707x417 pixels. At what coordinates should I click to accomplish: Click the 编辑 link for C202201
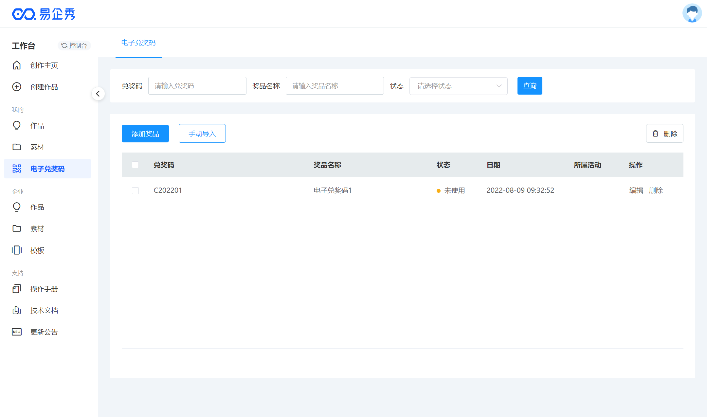tap(636, 190)
